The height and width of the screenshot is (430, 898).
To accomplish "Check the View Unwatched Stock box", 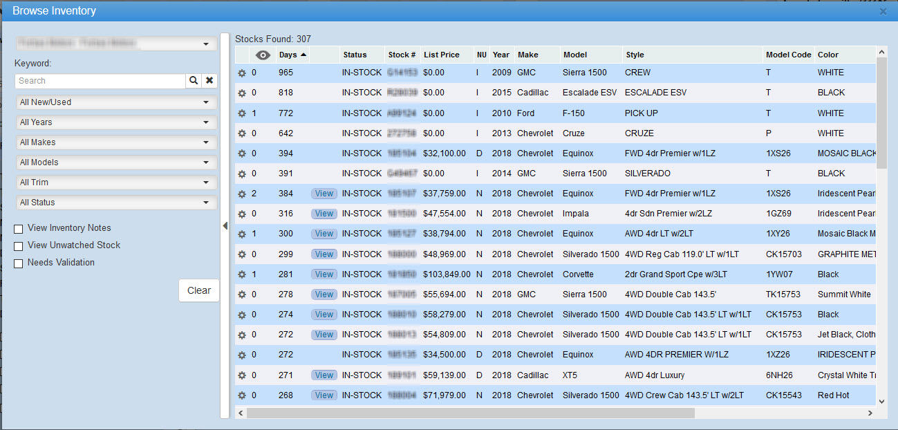I will click(x=19, y=246).
